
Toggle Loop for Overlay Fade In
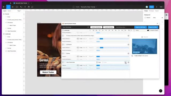click(78, 57)
